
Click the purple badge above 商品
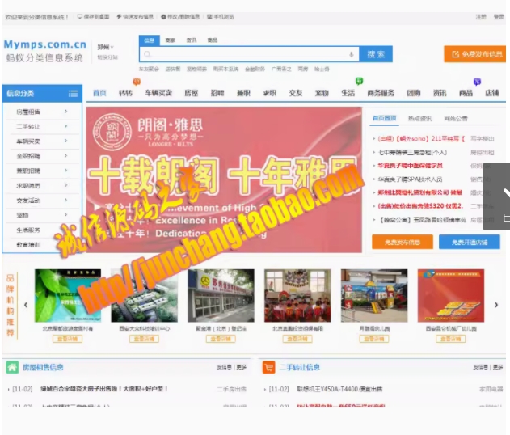click(x=477, y=82)
